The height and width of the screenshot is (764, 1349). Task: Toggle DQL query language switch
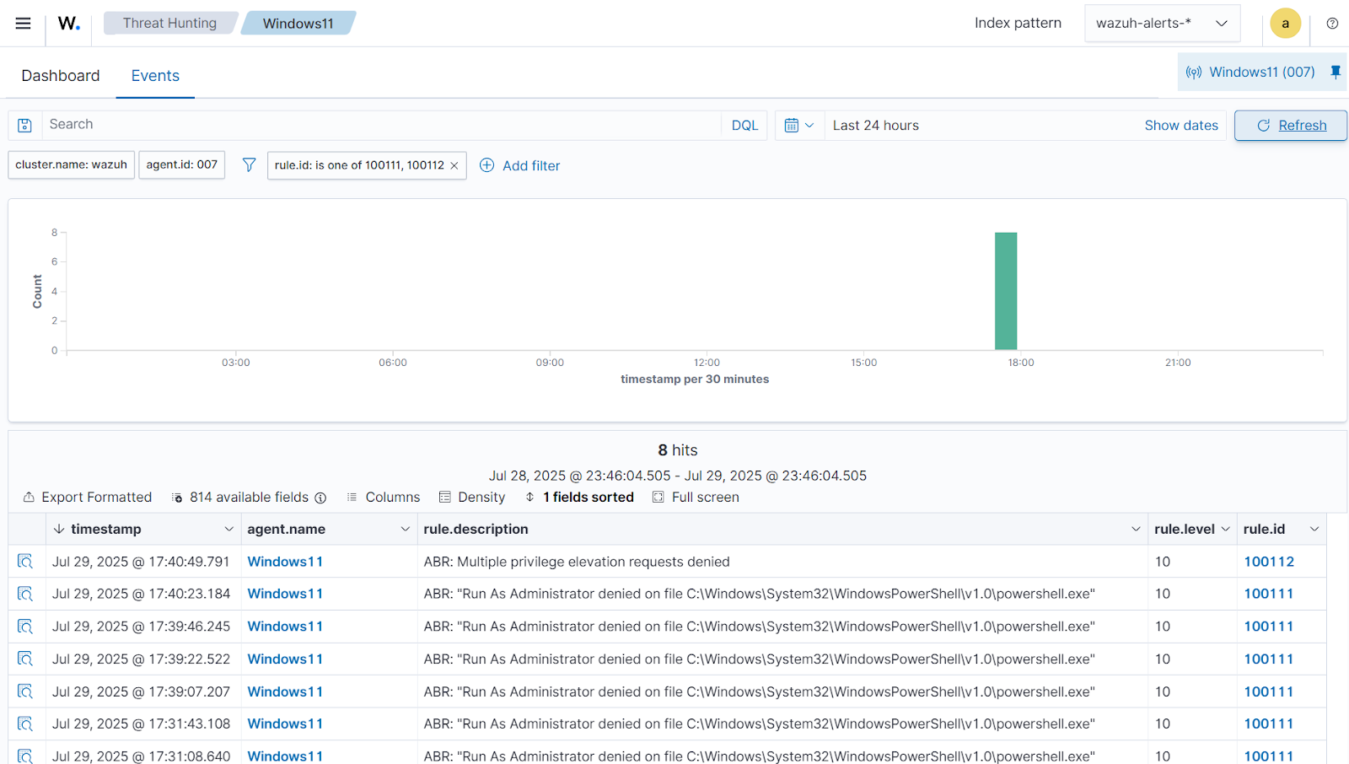tap(744, 126)
